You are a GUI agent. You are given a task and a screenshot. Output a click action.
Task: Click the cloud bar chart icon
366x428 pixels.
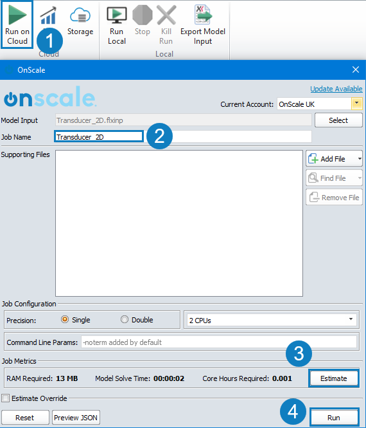(48, 15)
